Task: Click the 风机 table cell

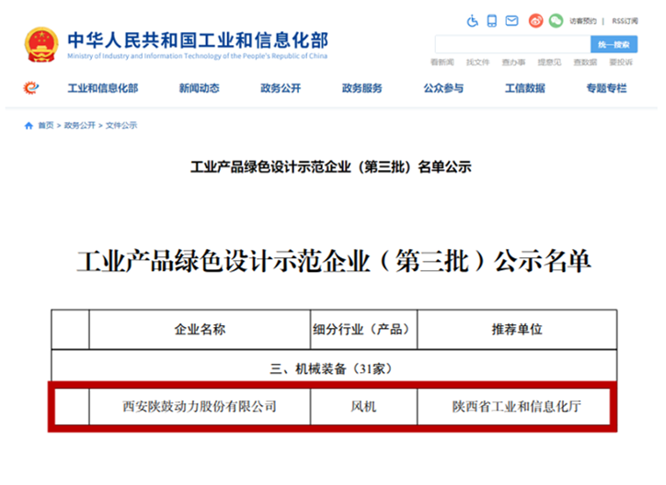Action: [x=363, y=407]
